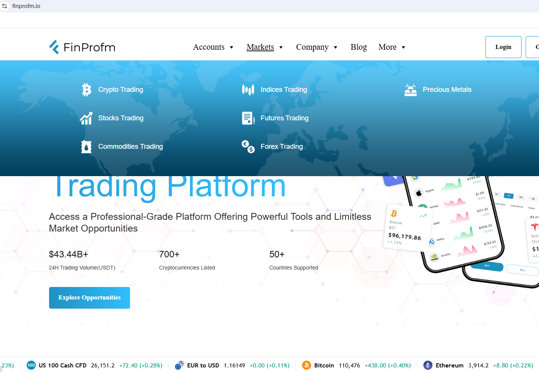The height and width of the screenshot is (372, 539).
Task: Click the Professional-Grade Platform subtitle text
Action: pos(210,222)
